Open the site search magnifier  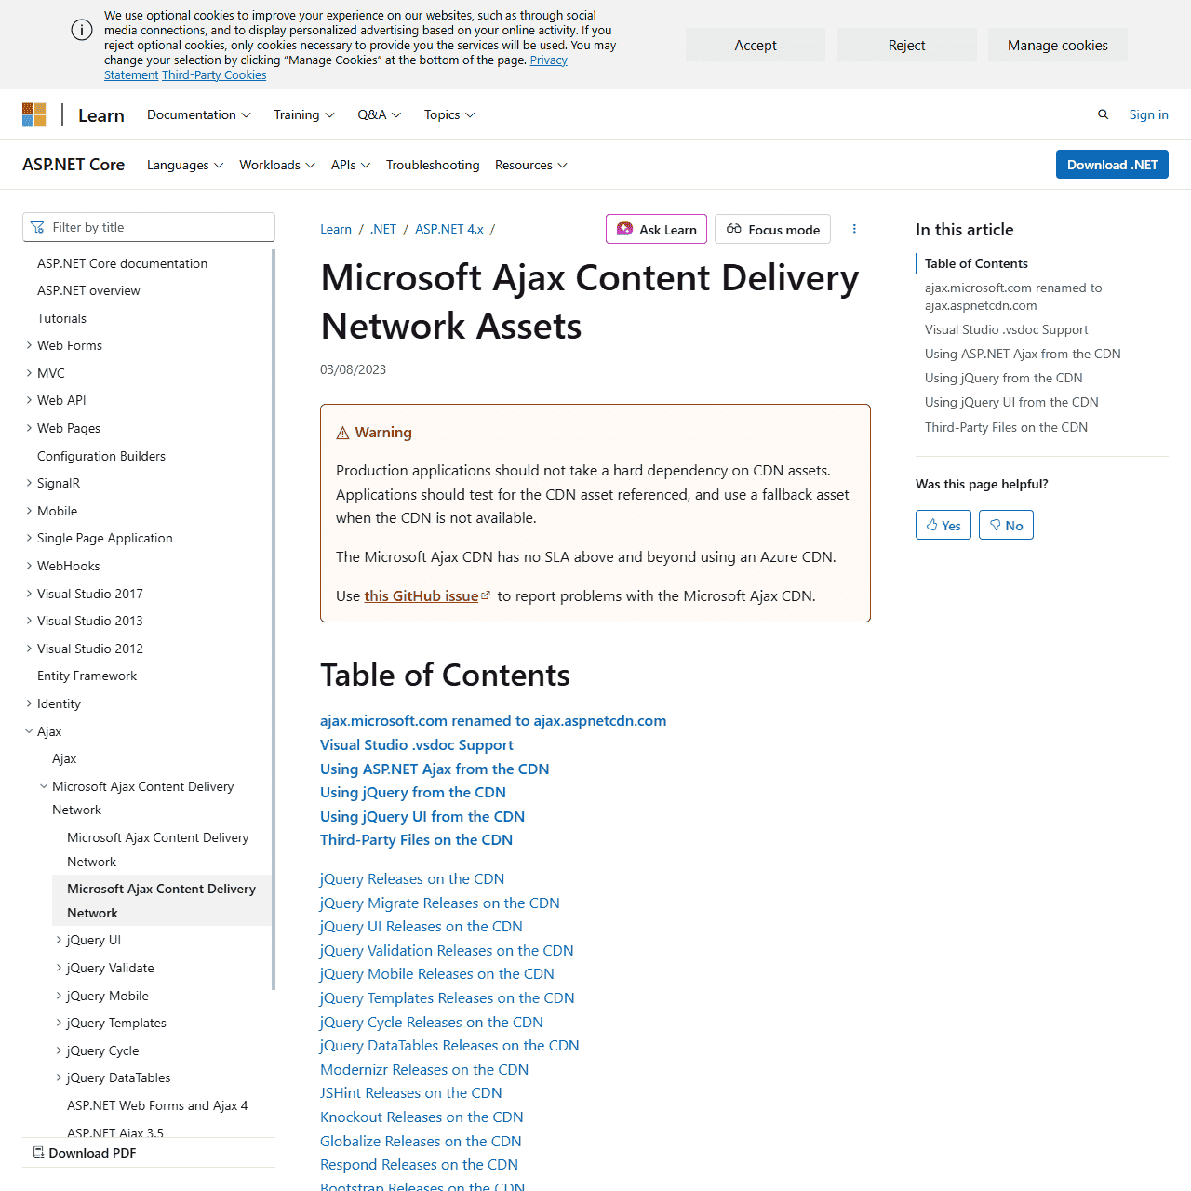(x=1103, y=114)
